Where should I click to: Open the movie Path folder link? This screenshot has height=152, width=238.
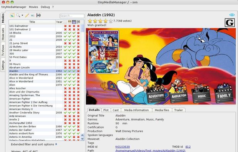151,150
